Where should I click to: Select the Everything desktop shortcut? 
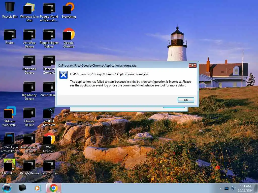point(69,10)
